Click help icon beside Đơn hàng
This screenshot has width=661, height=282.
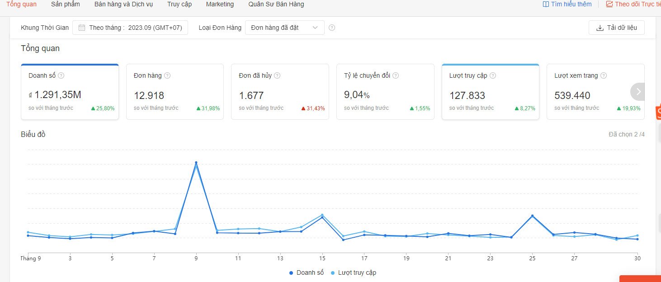(x=167, y=76)
